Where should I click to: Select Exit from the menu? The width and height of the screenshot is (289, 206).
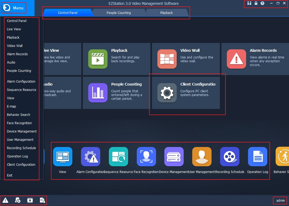click(10, 175)
